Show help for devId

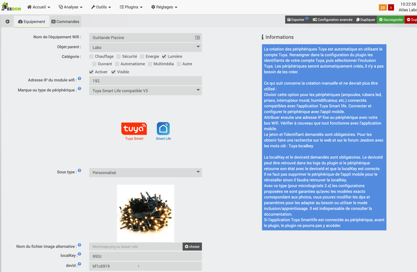(80, 264)
